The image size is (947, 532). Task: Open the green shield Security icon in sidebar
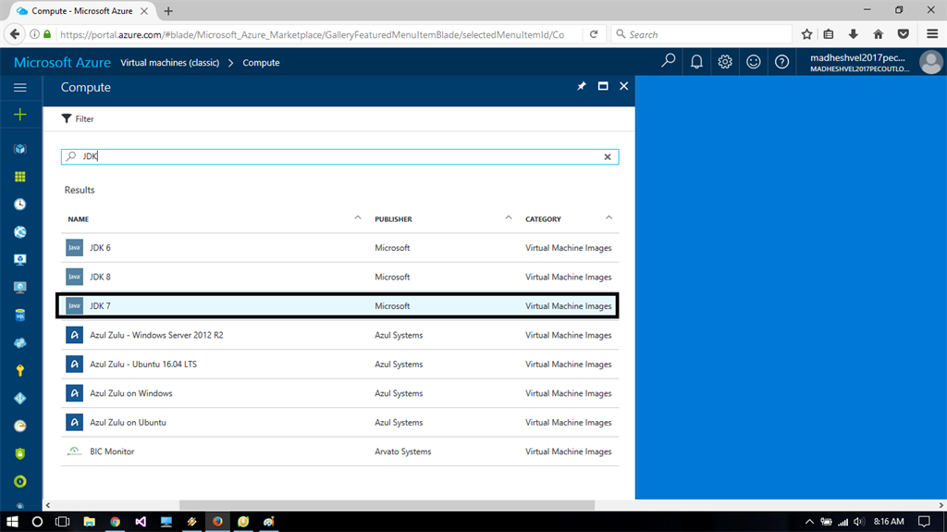[20, 453]
